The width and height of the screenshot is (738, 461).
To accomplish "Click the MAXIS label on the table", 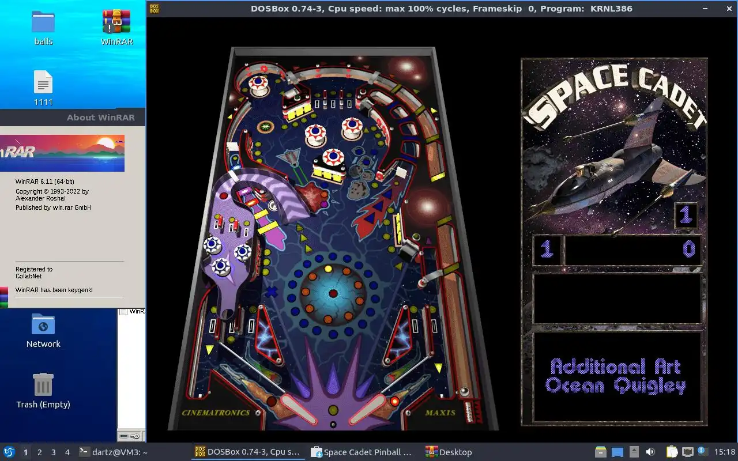I will coord(440,413).
